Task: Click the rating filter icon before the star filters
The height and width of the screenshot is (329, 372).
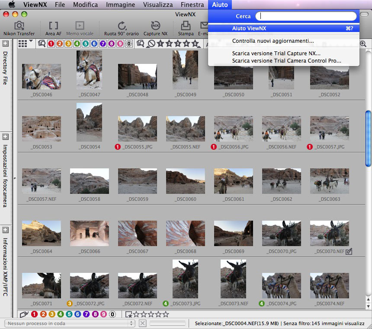Action: coord(141,44)
